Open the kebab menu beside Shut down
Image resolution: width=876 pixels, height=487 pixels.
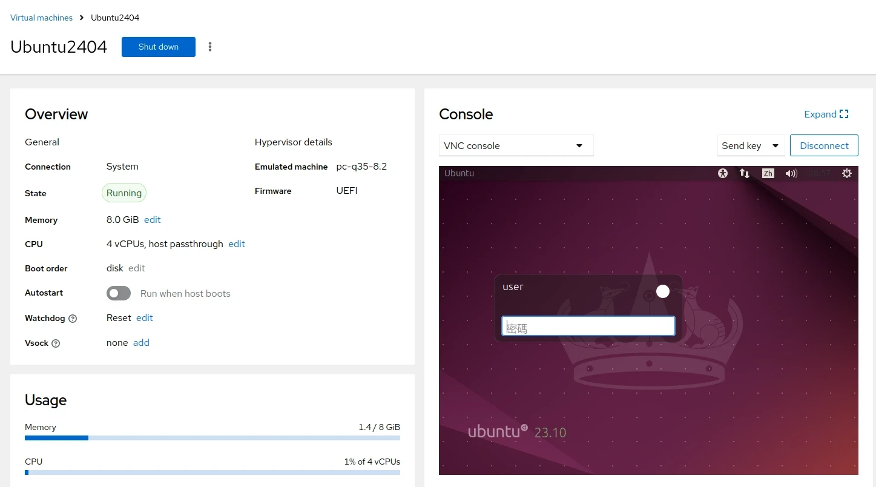(x=210, y=47)
